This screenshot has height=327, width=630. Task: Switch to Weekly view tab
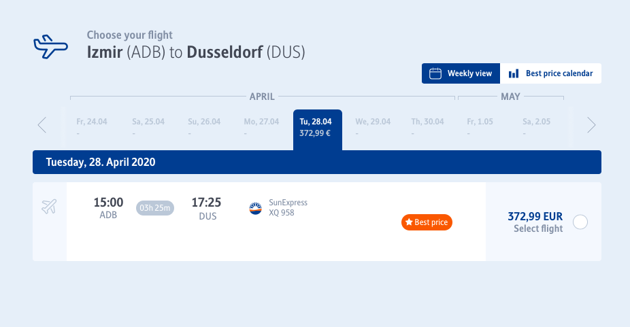click(x=461, y=73)
